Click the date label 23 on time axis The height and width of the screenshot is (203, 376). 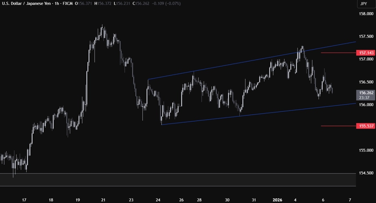[131, 200]
